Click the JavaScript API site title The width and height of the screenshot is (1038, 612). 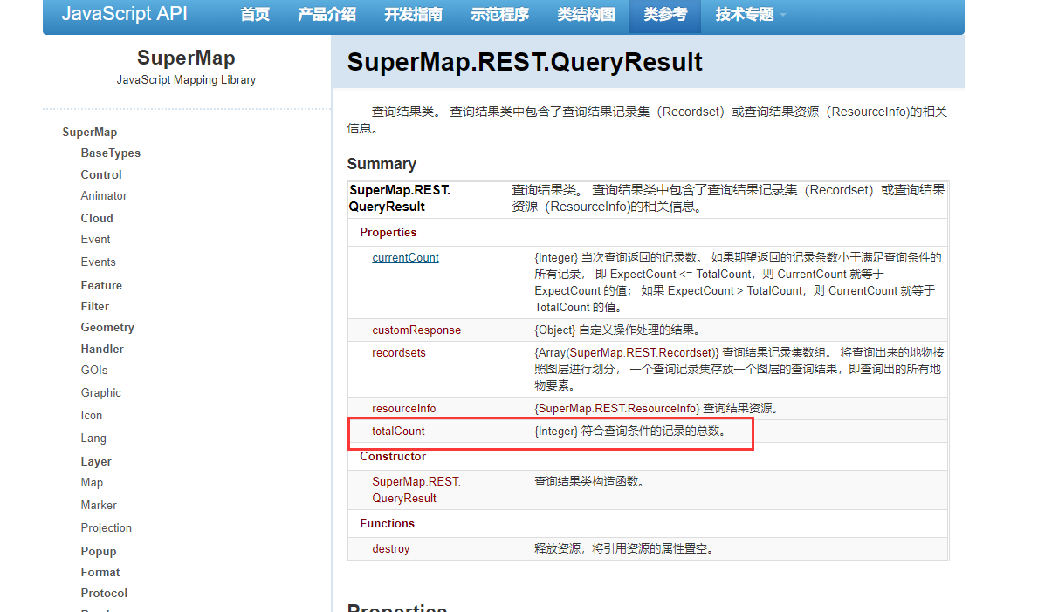click(x=125, y=13)
